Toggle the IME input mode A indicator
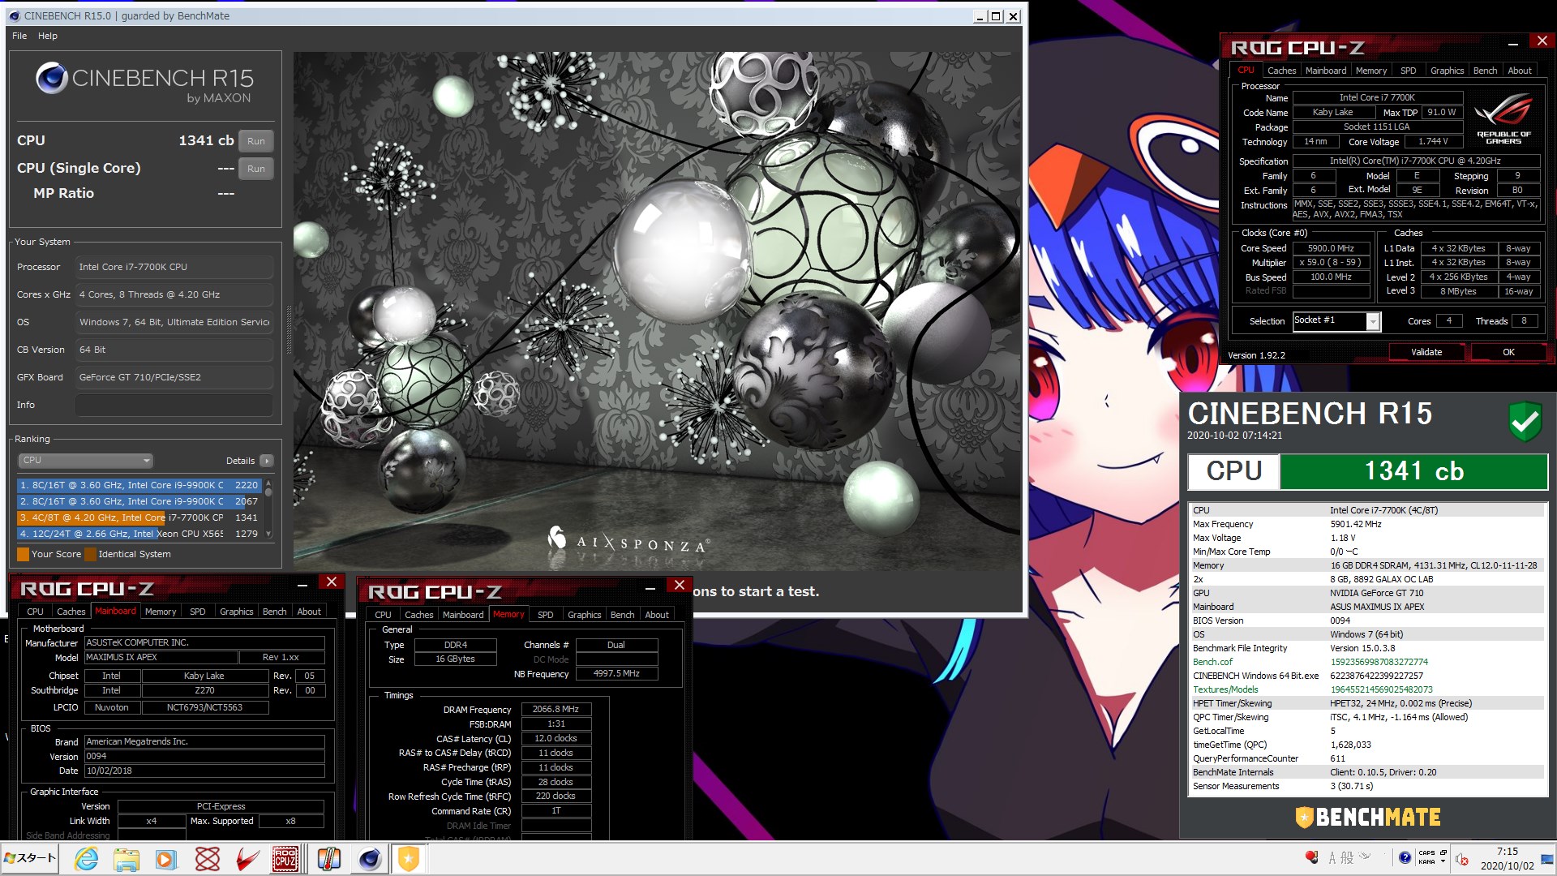The height and width of the screenshot is (876, 1557). (1332, 857)
